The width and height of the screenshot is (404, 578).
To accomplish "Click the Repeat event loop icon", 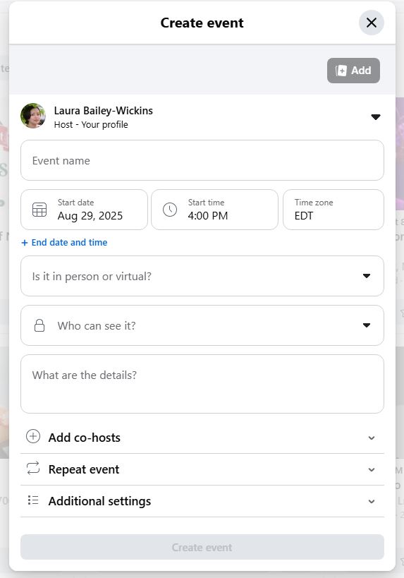I will click(33, 468).
